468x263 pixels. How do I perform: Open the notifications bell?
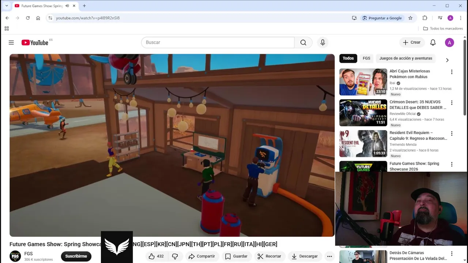pos(433,42)
